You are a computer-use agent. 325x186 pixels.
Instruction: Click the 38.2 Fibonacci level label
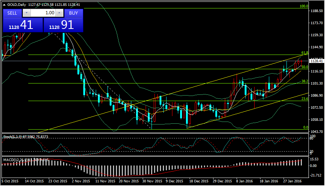coord(304,81)
